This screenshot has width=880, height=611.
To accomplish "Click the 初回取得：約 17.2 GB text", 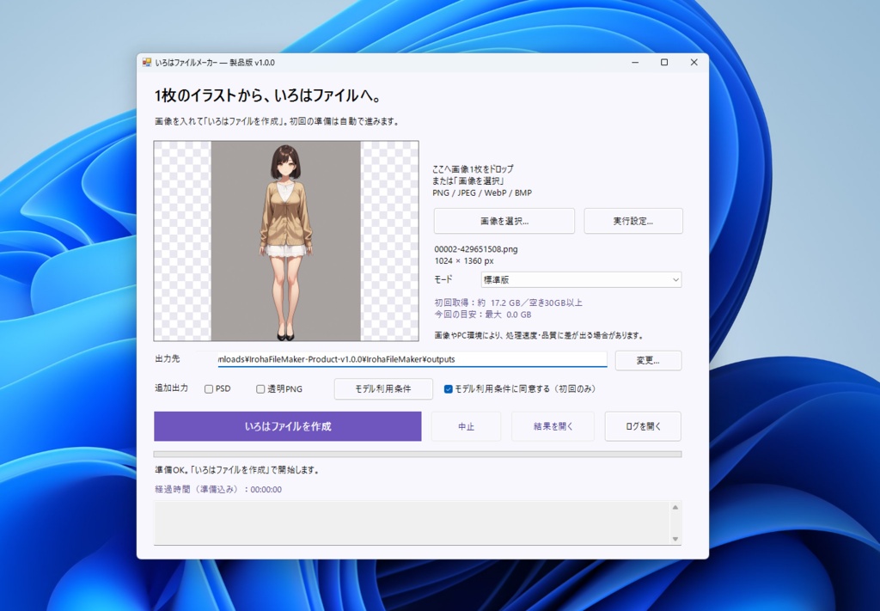I will point(509,303).
